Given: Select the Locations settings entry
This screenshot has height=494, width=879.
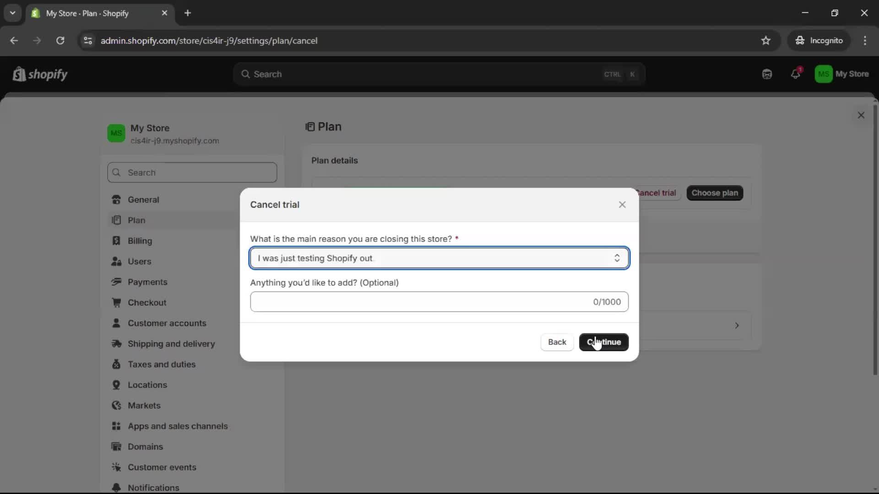Looking at the screenshot, I should [x=147, y=385].
